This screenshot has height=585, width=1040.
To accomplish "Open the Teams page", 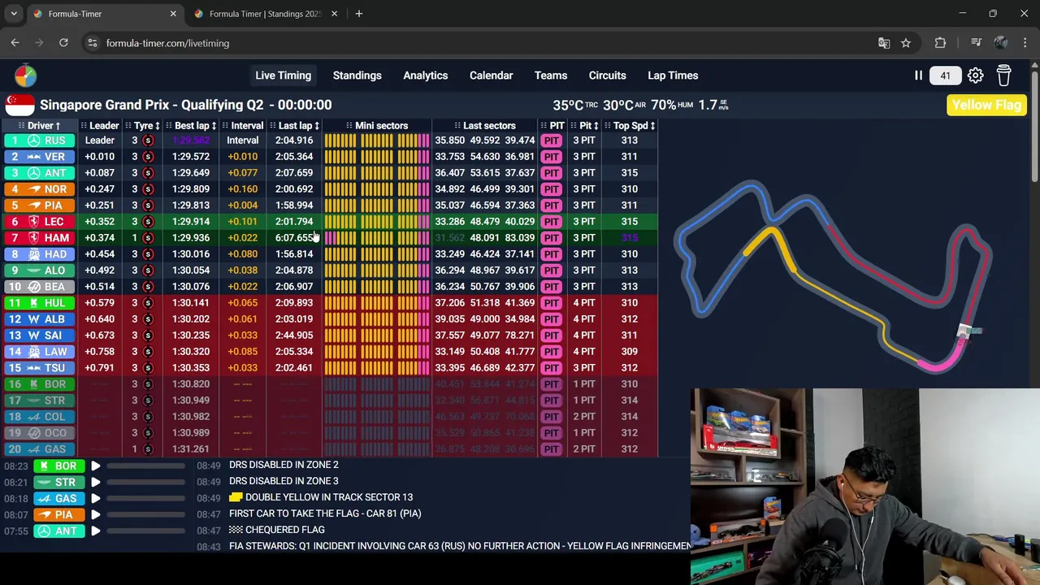I will 551,76.
